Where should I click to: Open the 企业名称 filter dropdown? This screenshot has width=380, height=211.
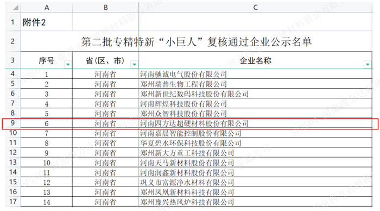(368, 64)
